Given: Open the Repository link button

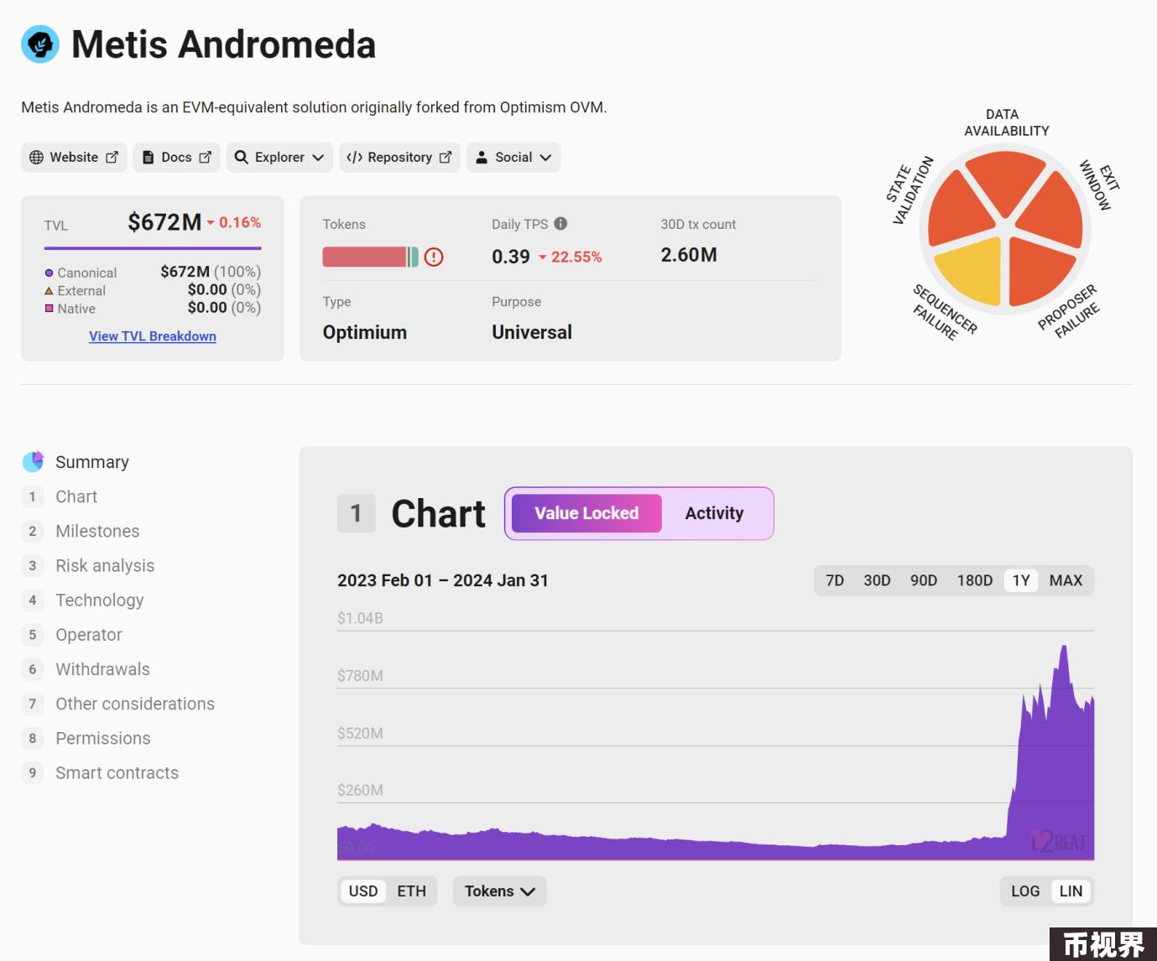Looking at the screenshot, I should [x=399, y=157].
